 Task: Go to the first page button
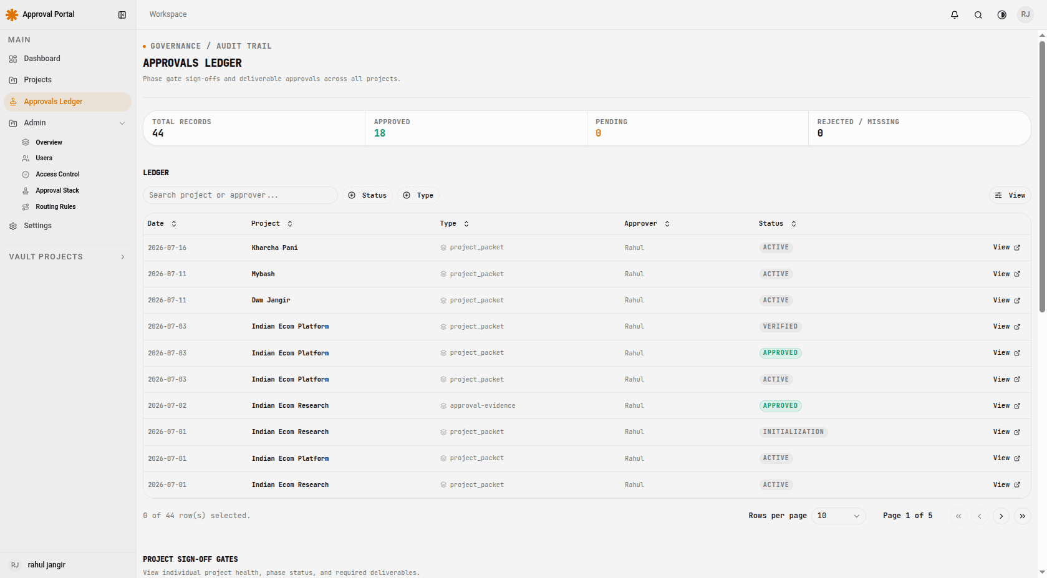(958, 516)
